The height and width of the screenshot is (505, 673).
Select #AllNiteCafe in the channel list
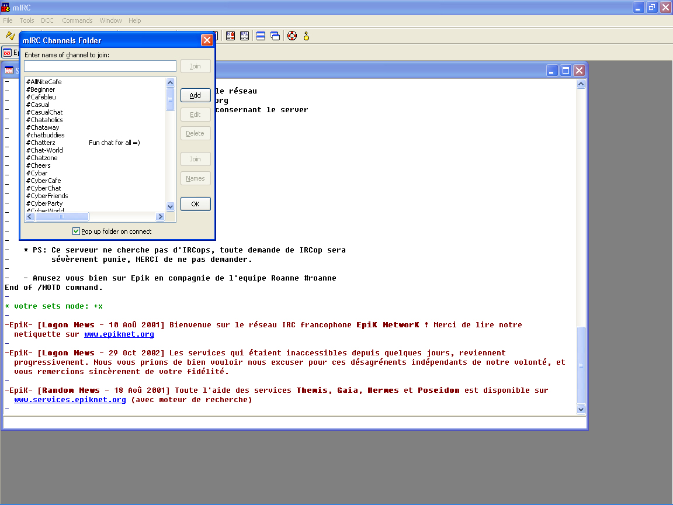(44, 82)
